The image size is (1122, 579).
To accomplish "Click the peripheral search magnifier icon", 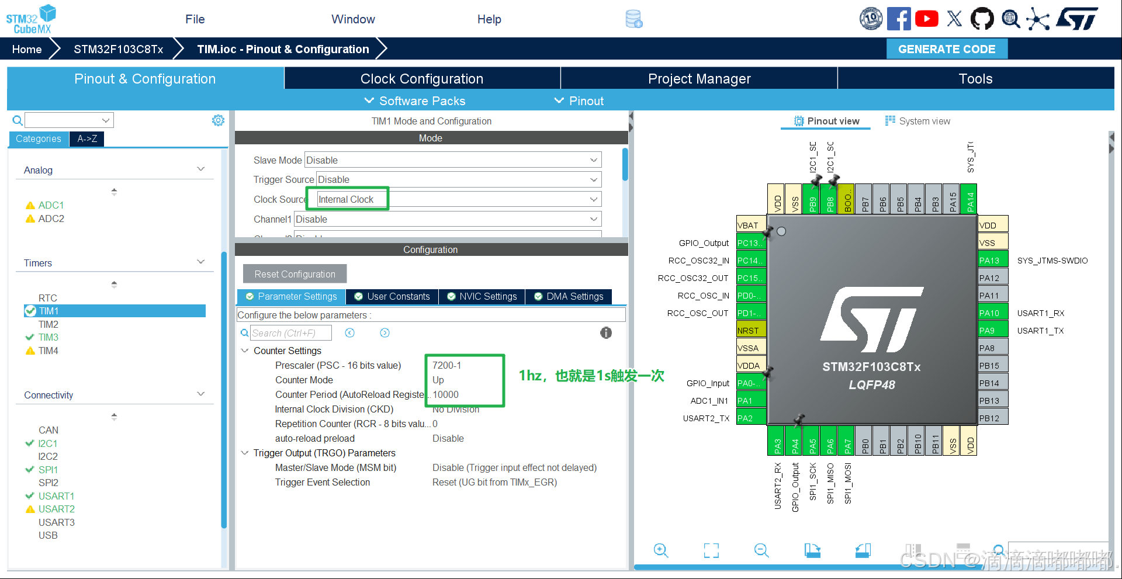I will [x=18, y=120].
